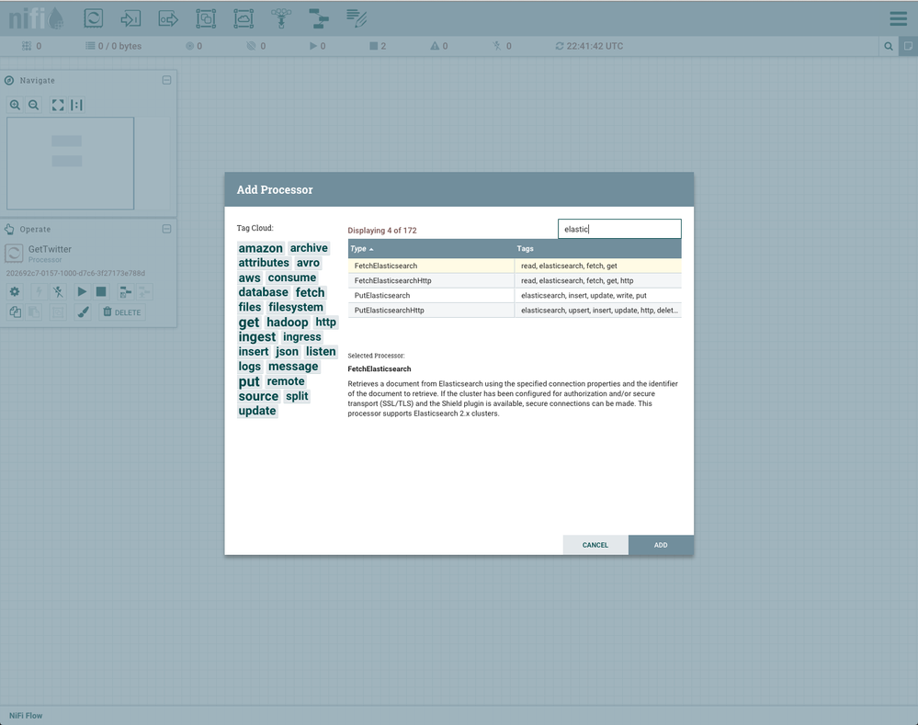918x725 pixels.
Task: Click the Zoom In icon in Navigate
Action: tap(16, 105)
